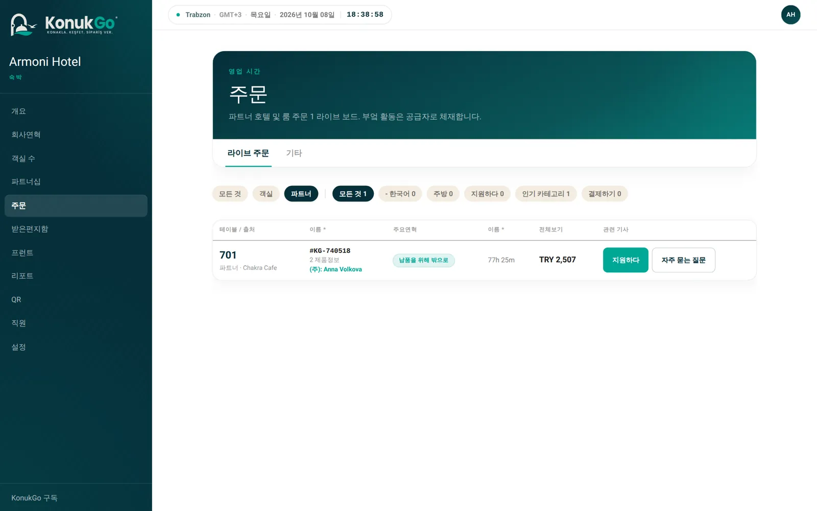Click the 전체보기 column header
This screenshot has height=511, width=817.
pos(551,229)
